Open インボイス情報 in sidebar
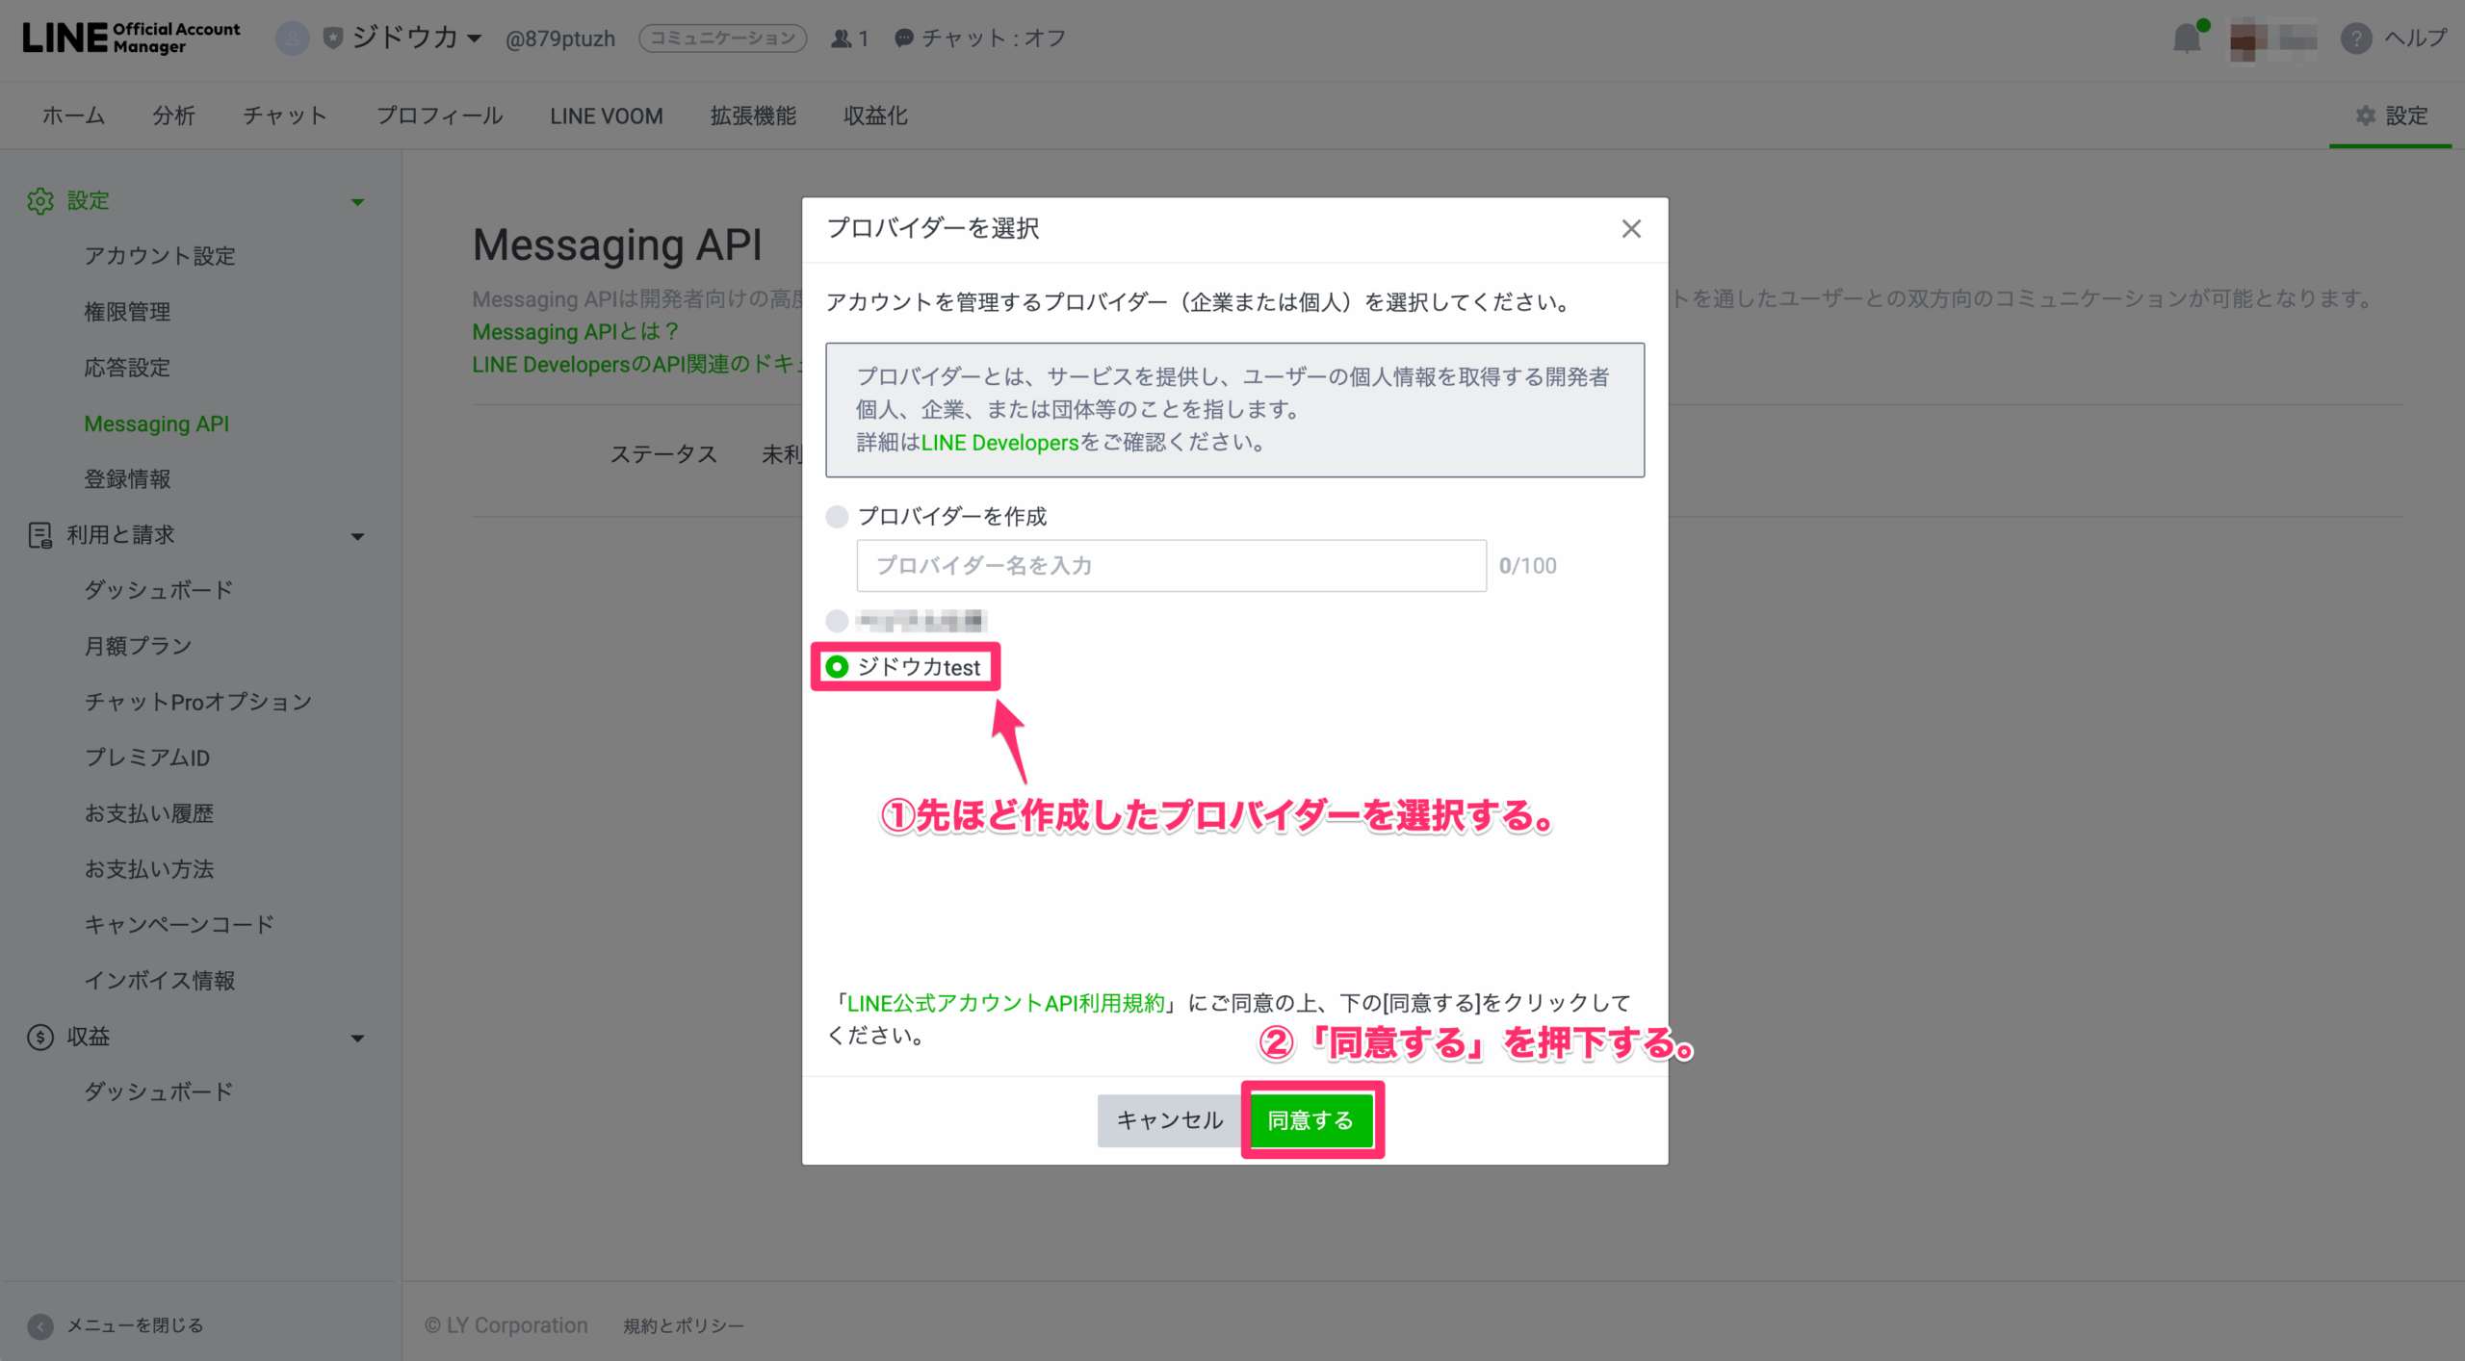The image size is (2465, 1361). point(160,981)
